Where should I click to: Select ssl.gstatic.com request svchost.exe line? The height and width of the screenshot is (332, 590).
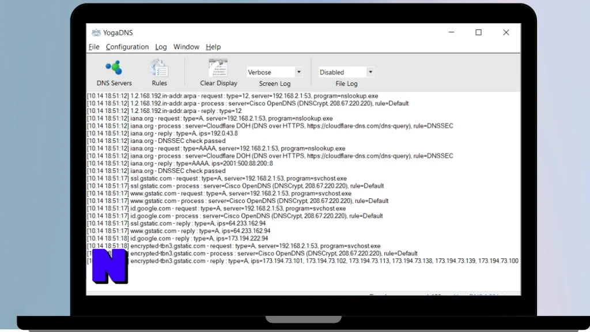click(x=217, y=179)
